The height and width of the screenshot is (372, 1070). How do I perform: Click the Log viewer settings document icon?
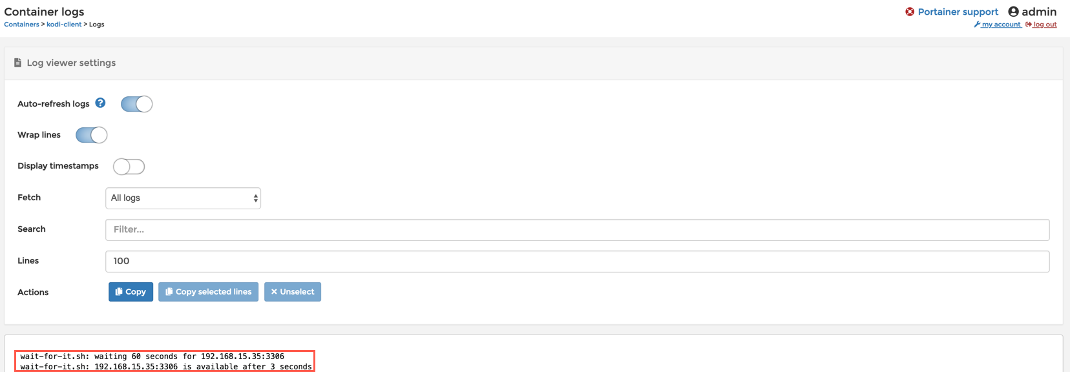(17, 63)
